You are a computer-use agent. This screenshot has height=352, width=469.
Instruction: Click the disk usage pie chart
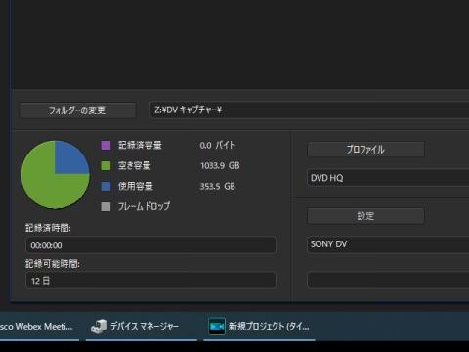pos(56,175)
